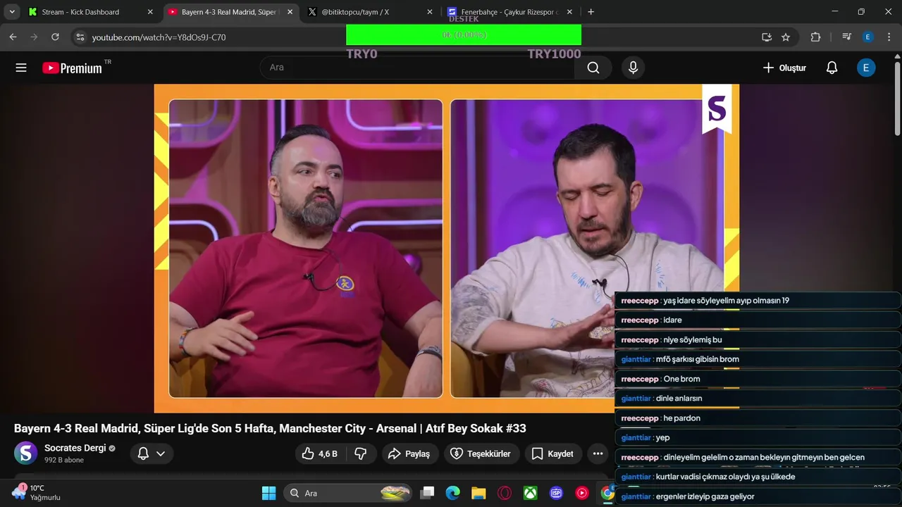Like the video (4,6 B)
Viewport: 902px width, 507px height.
click(x=319, y=453)
